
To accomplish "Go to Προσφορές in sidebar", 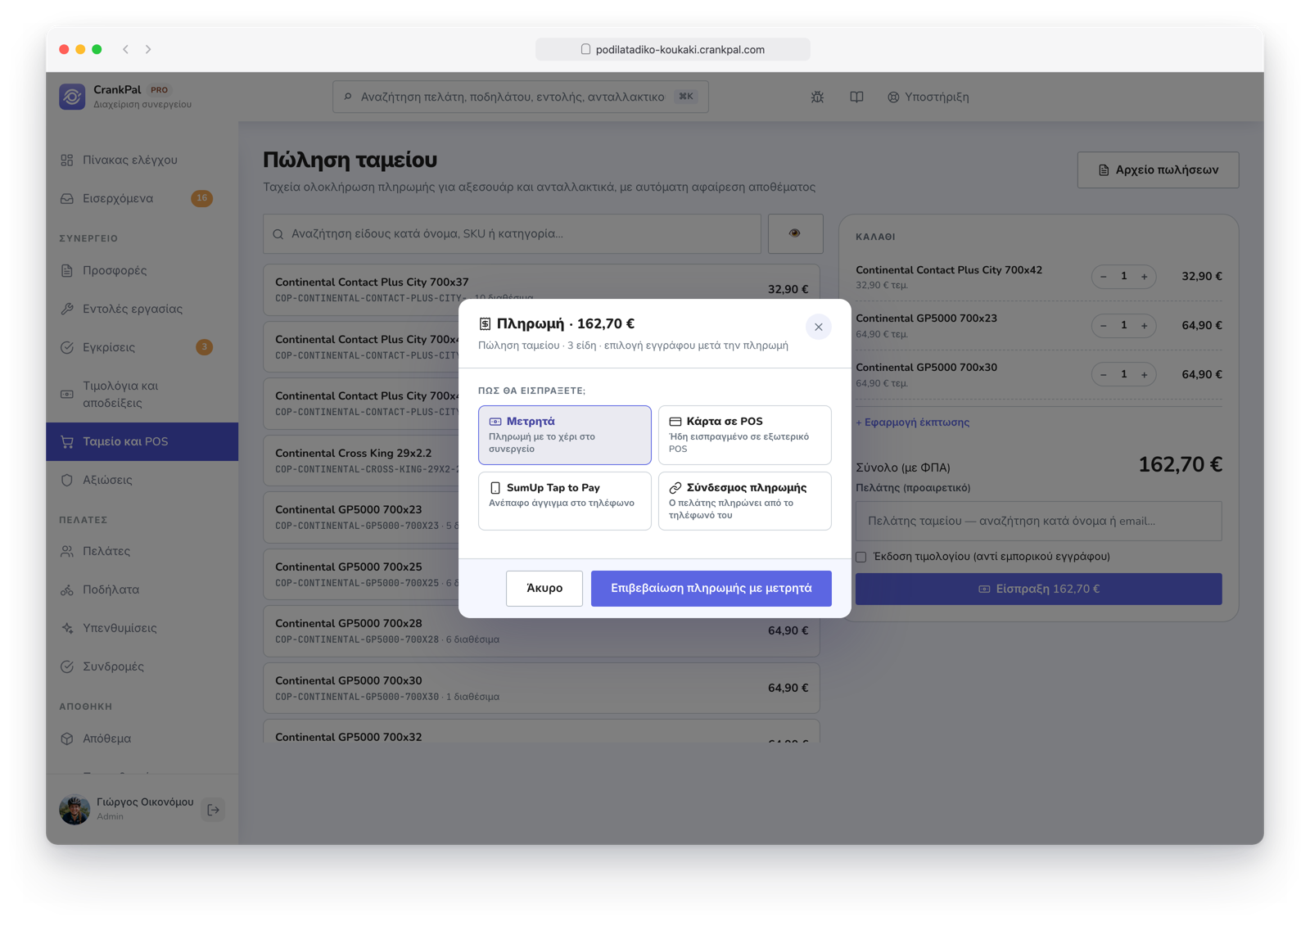I will coord(142,270).
